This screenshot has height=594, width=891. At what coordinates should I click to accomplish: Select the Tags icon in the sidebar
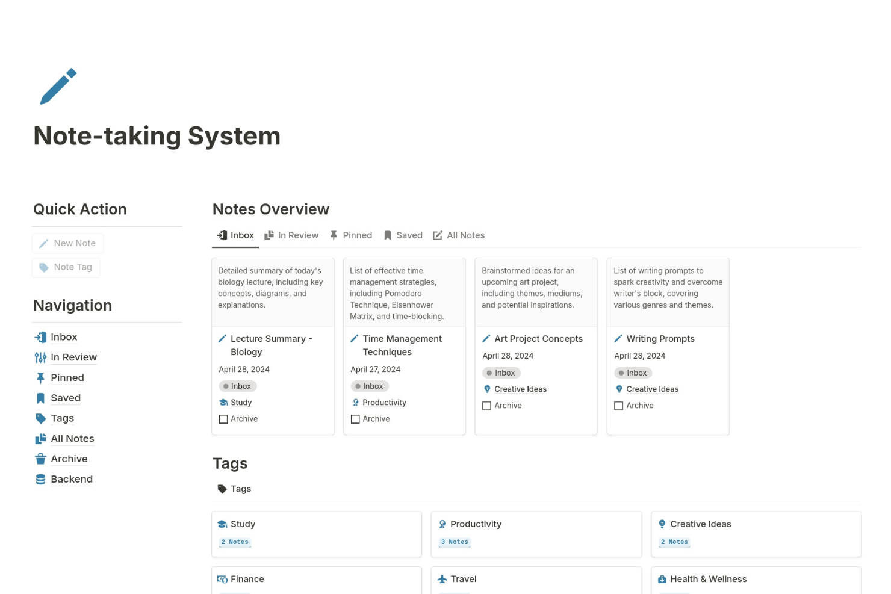[x=40, y=418]
